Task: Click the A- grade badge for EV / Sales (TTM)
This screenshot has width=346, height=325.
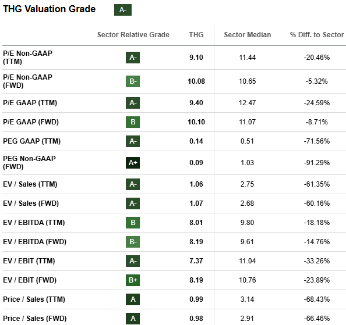Action: (133, 184)
